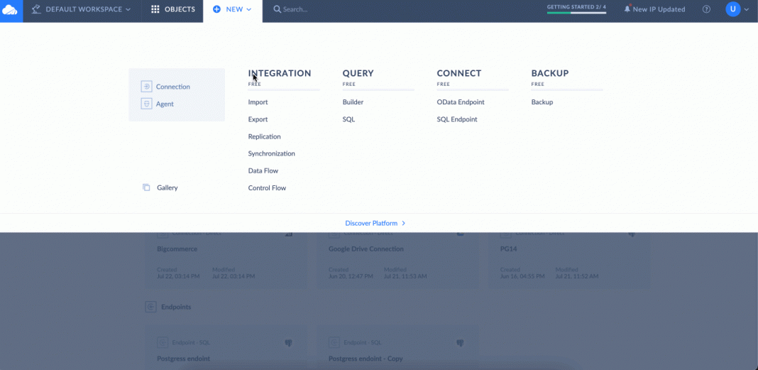Select Replication under Integration
Image resolution: width=758 pixels, height=370 pixels.
[264, 136]
